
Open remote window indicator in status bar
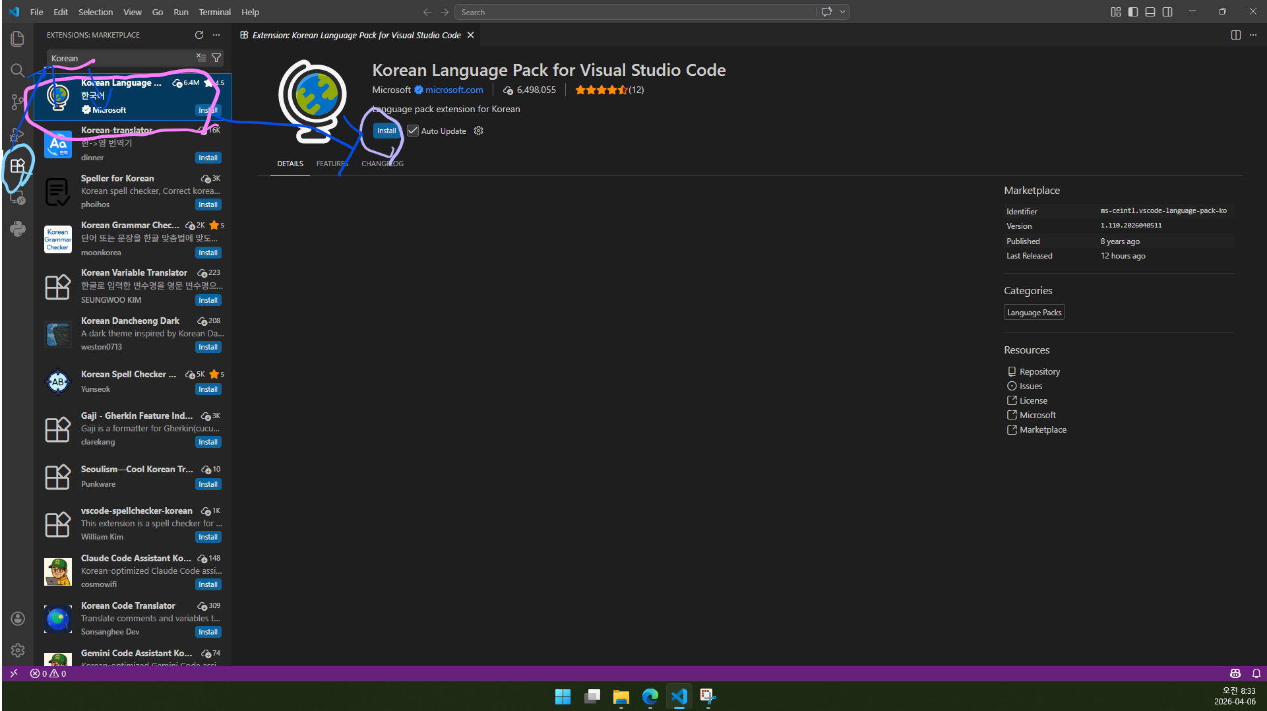coord(14,673)
